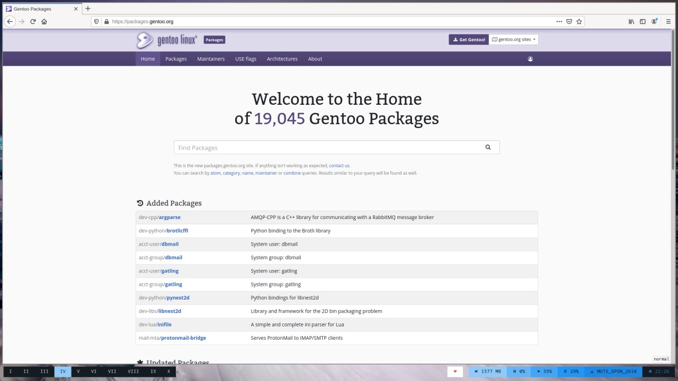This screenshot has height=381, width=678.
Task: Click the Get Gentoo! button
Action: (469, 40)
